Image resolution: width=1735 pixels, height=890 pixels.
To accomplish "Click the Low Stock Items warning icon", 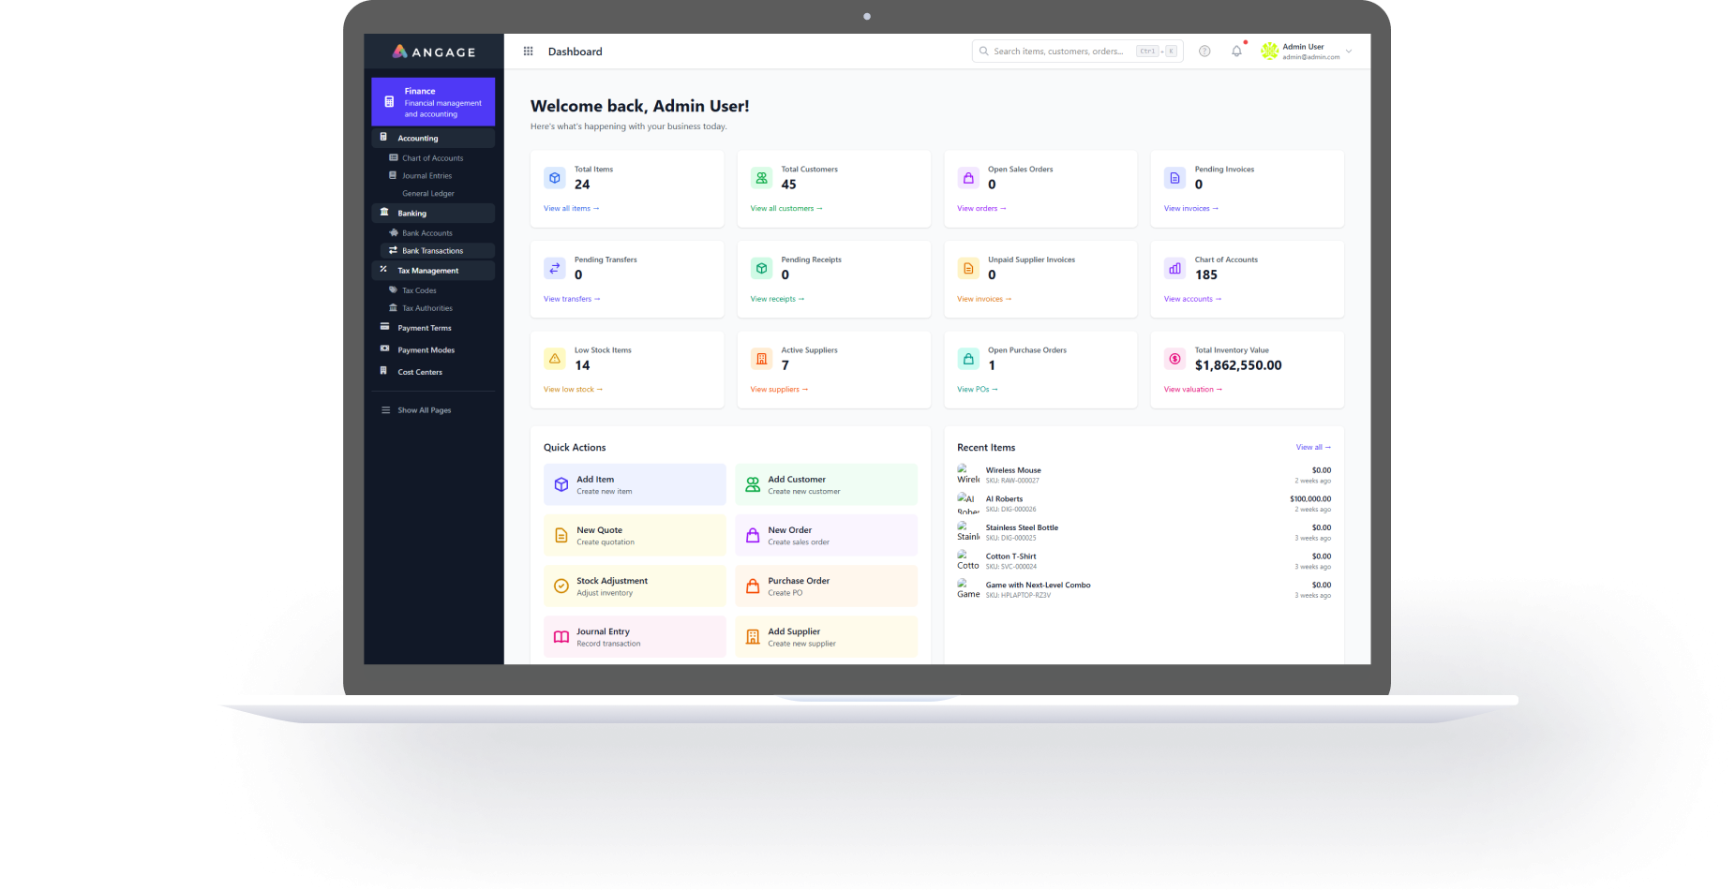I will click(x=555, y=359).
